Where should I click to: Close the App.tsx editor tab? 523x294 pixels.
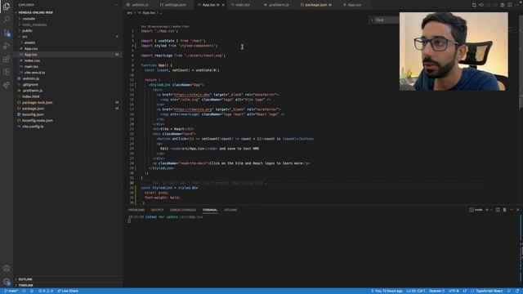[223, 5]
